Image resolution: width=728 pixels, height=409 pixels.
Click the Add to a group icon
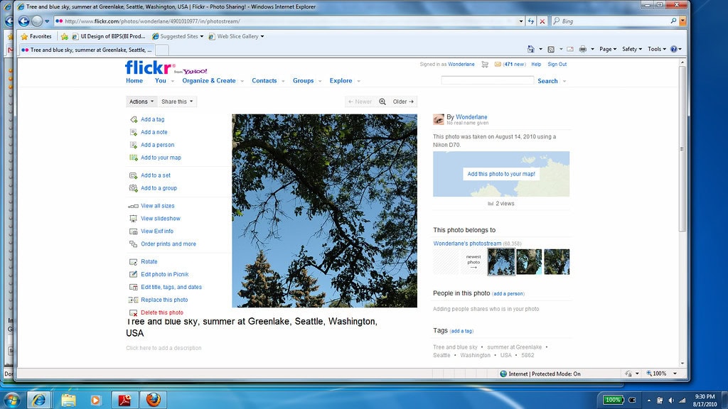click(x=134, y=188)
